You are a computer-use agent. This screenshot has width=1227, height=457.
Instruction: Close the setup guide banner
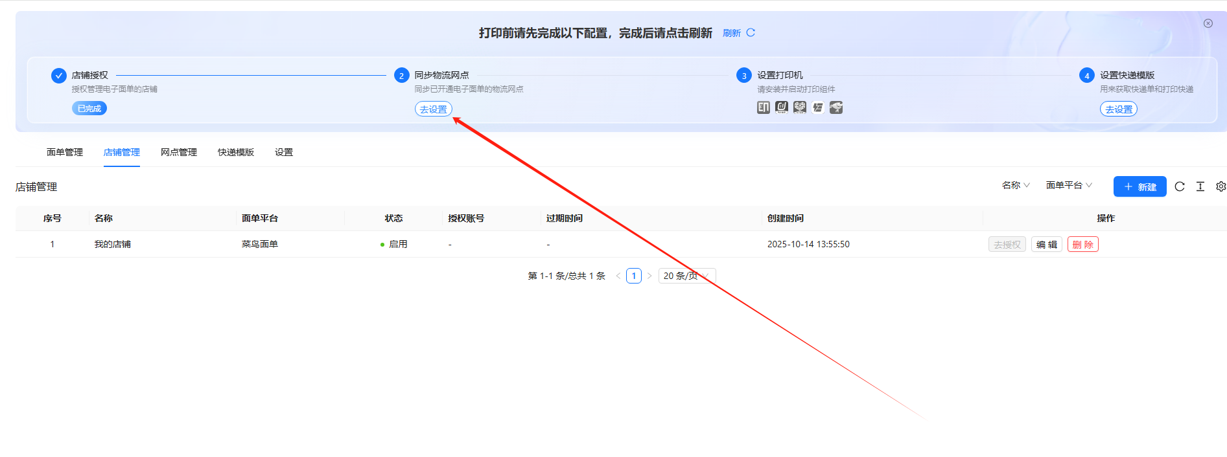click(x=1208, y=23)
